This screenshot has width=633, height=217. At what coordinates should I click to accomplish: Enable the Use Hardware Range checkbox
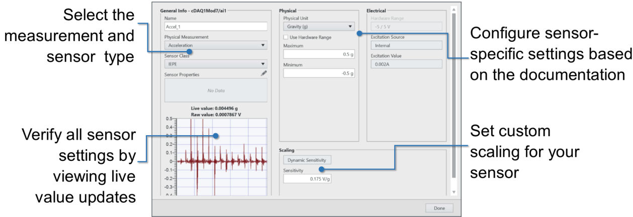tap(286, 37)
